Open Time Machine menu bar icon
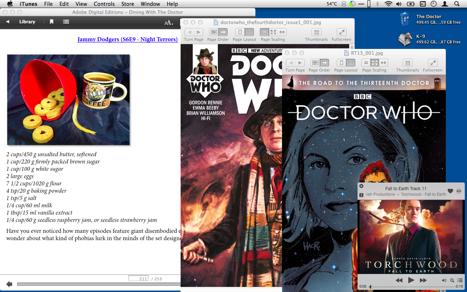Viewport: 467px width, 292px height. pyautogui.click(x=433, y=4)
